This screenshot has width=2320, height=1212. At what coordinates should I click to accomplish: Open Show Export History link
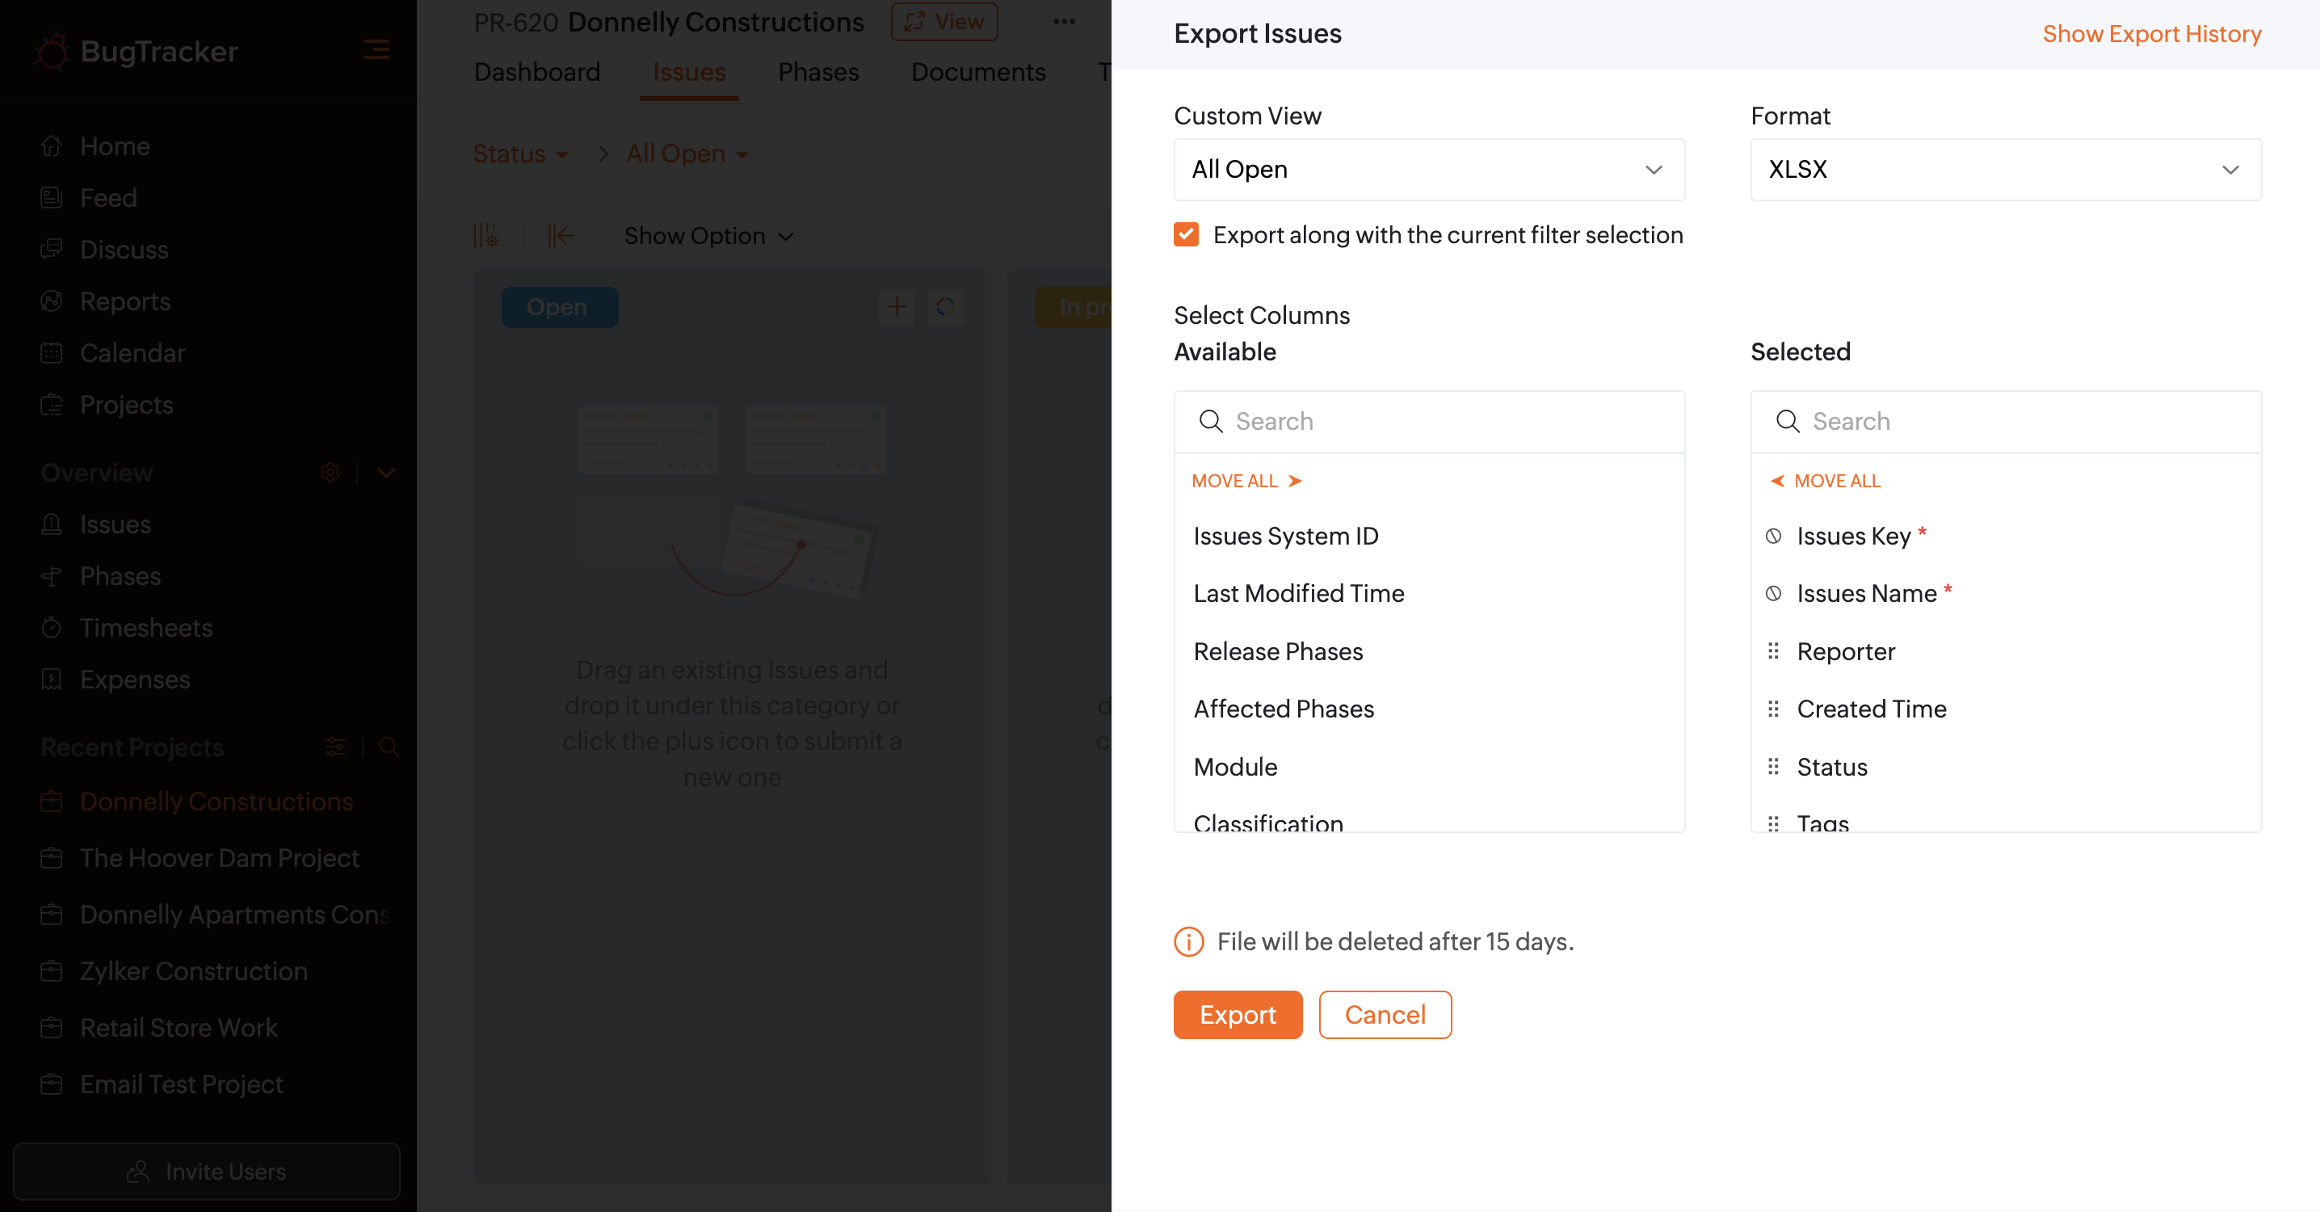[x=2150, y=33]
